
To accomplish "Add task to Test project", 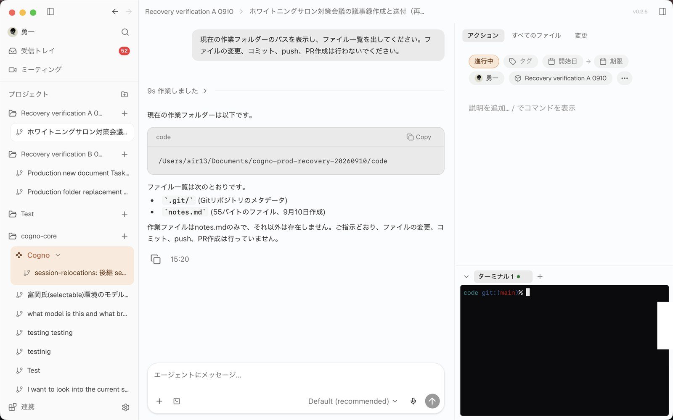I will [x=125, y=214].
